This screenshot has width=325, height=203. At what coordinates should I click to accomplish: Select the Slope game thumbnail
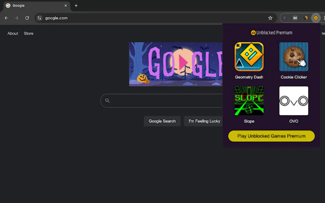pyautogui.click(x=249, y=101)
